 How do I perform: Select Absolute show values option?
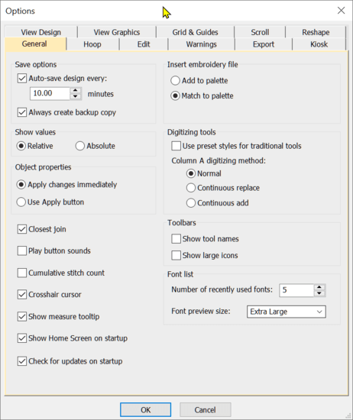(x=80, y=146)
